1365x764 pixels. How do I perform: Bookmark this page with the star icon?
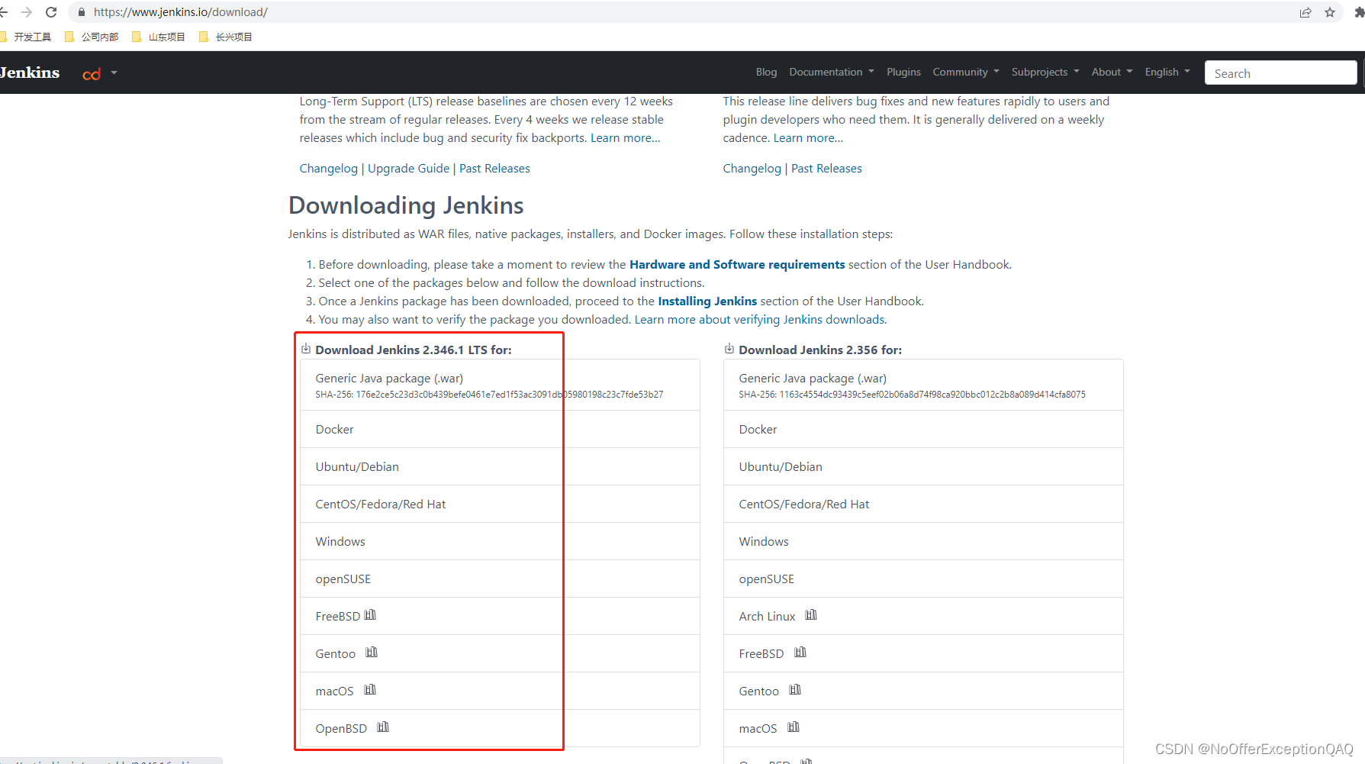click(1330, 12)
